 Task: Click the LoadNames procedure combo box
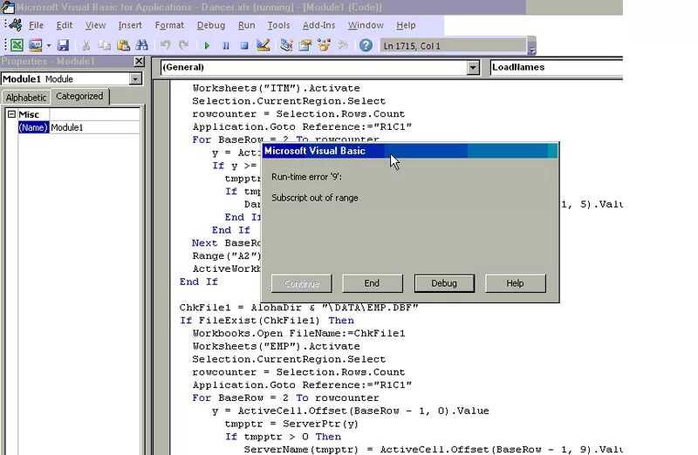tap(556, 67)
